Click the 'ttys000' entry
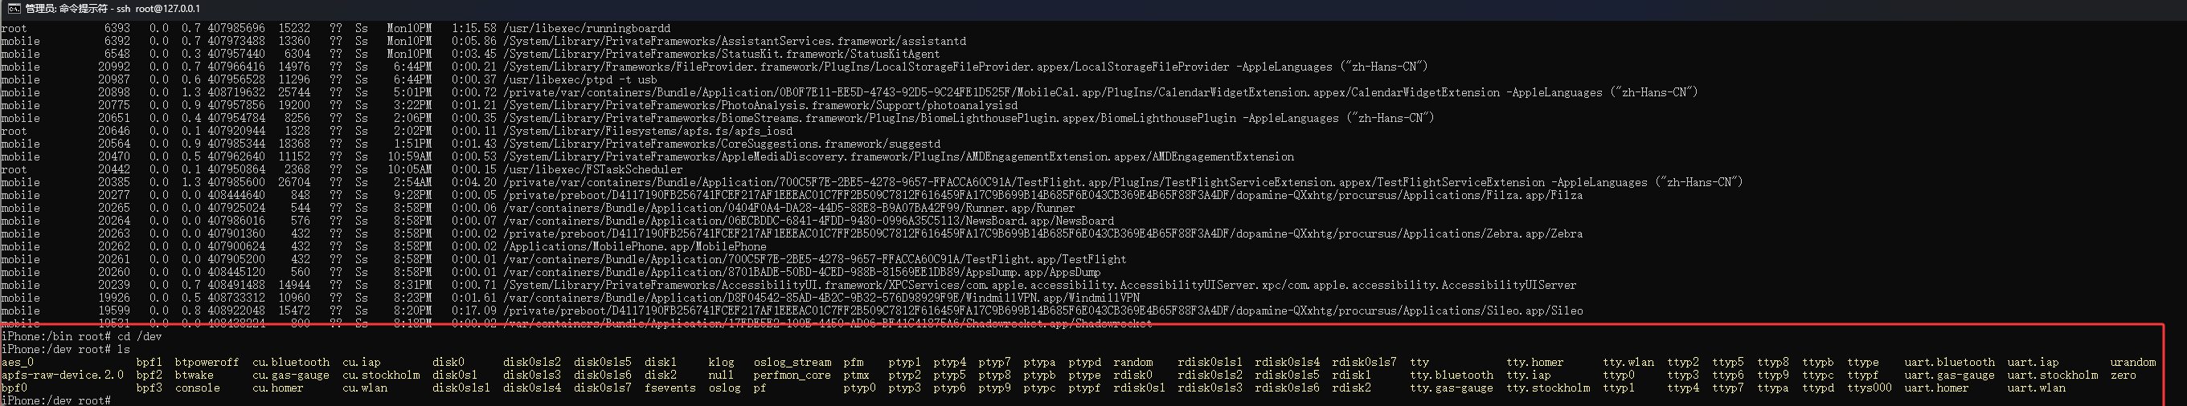Screen dimensions: 2187x406 (1870, 388)
